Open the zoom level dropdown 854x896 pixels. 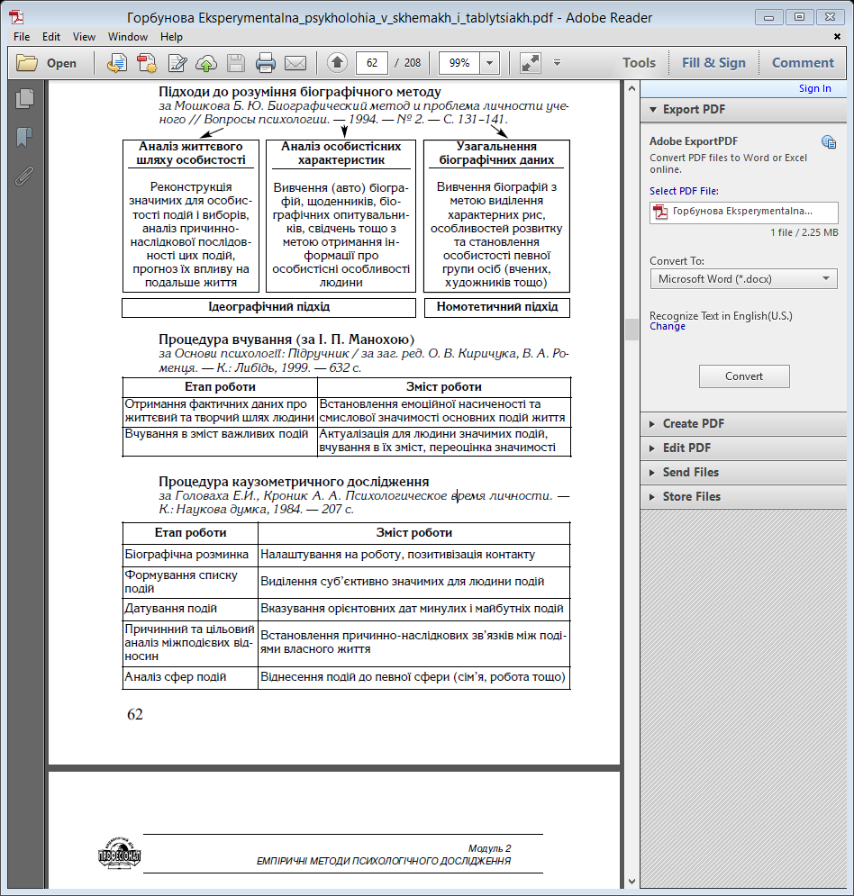(489, 63)
